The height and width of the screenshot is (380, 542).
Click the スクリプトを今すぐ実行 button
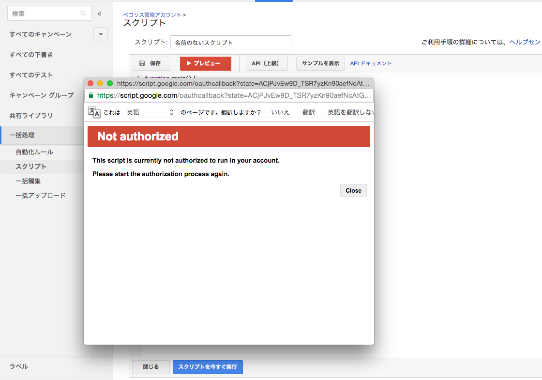point(208,367)
